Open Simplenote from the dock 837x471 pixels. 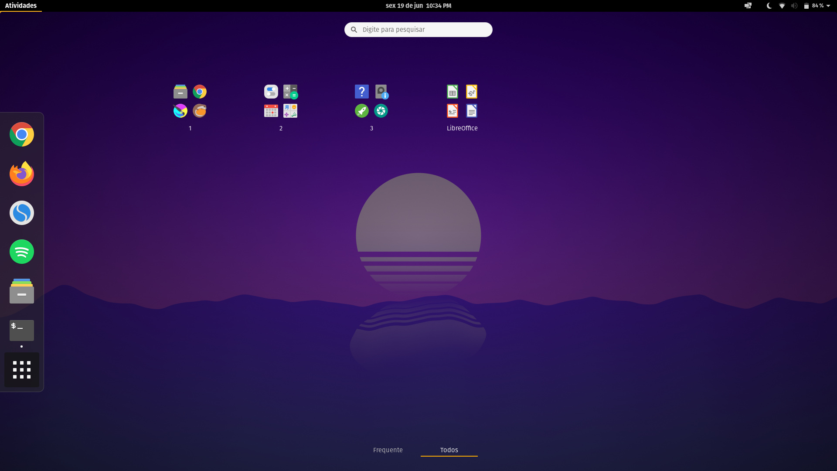coord(22,213)
